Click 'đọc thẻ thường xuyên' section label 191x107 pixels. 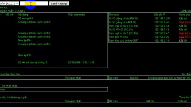tap(15, 97)
